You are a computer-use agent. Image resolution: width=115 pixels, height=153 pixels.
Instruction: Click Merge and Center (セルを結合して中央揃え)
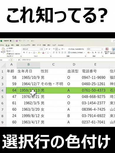click(x=75, y=53)
